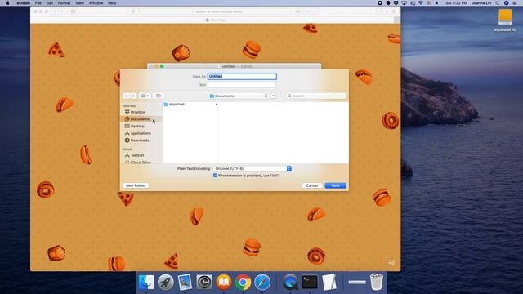Select TextEdit under iCloud sidebar

[x=137, y=155]
